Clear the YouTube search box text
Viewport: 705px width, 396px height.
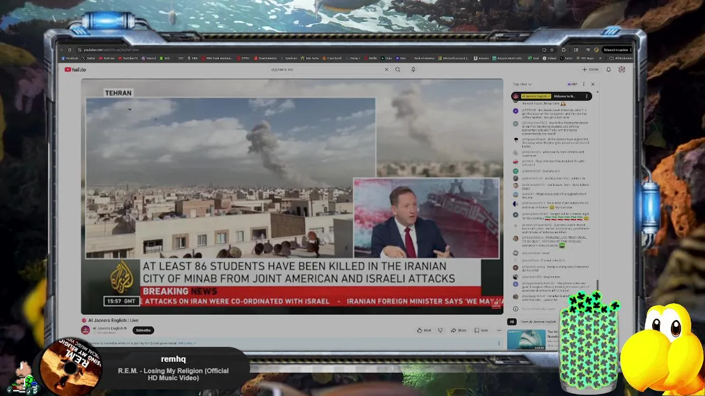pos(386,69)
